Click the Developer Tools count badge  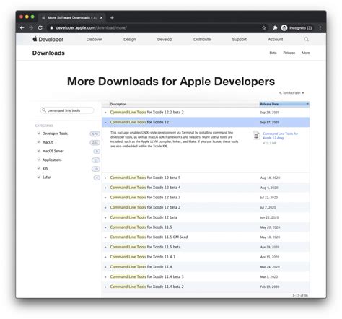95,134
